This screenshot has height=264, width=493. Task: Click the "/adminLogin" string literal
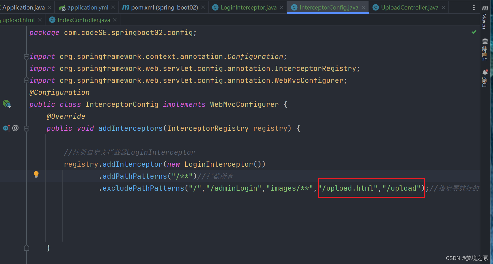click(234, 188)
